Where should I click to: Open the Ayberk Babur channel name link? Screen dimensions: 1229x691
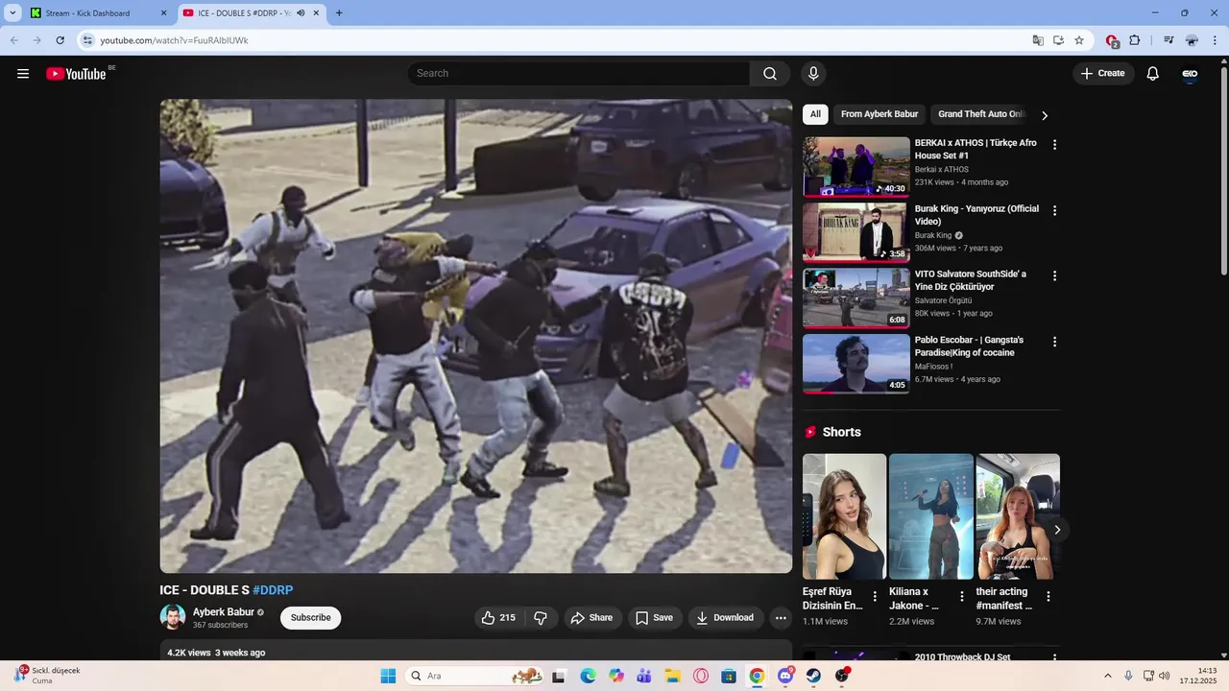[x=224, y=612]
